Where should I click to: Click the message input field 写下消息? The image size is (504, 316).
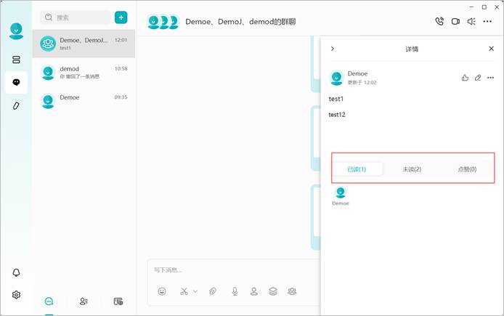(x=234, y=270)
